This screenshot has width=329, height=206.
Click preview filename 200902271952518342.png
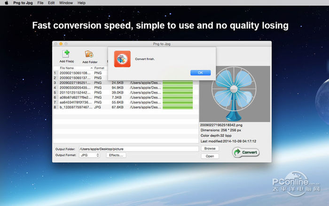tap(221, 125)
